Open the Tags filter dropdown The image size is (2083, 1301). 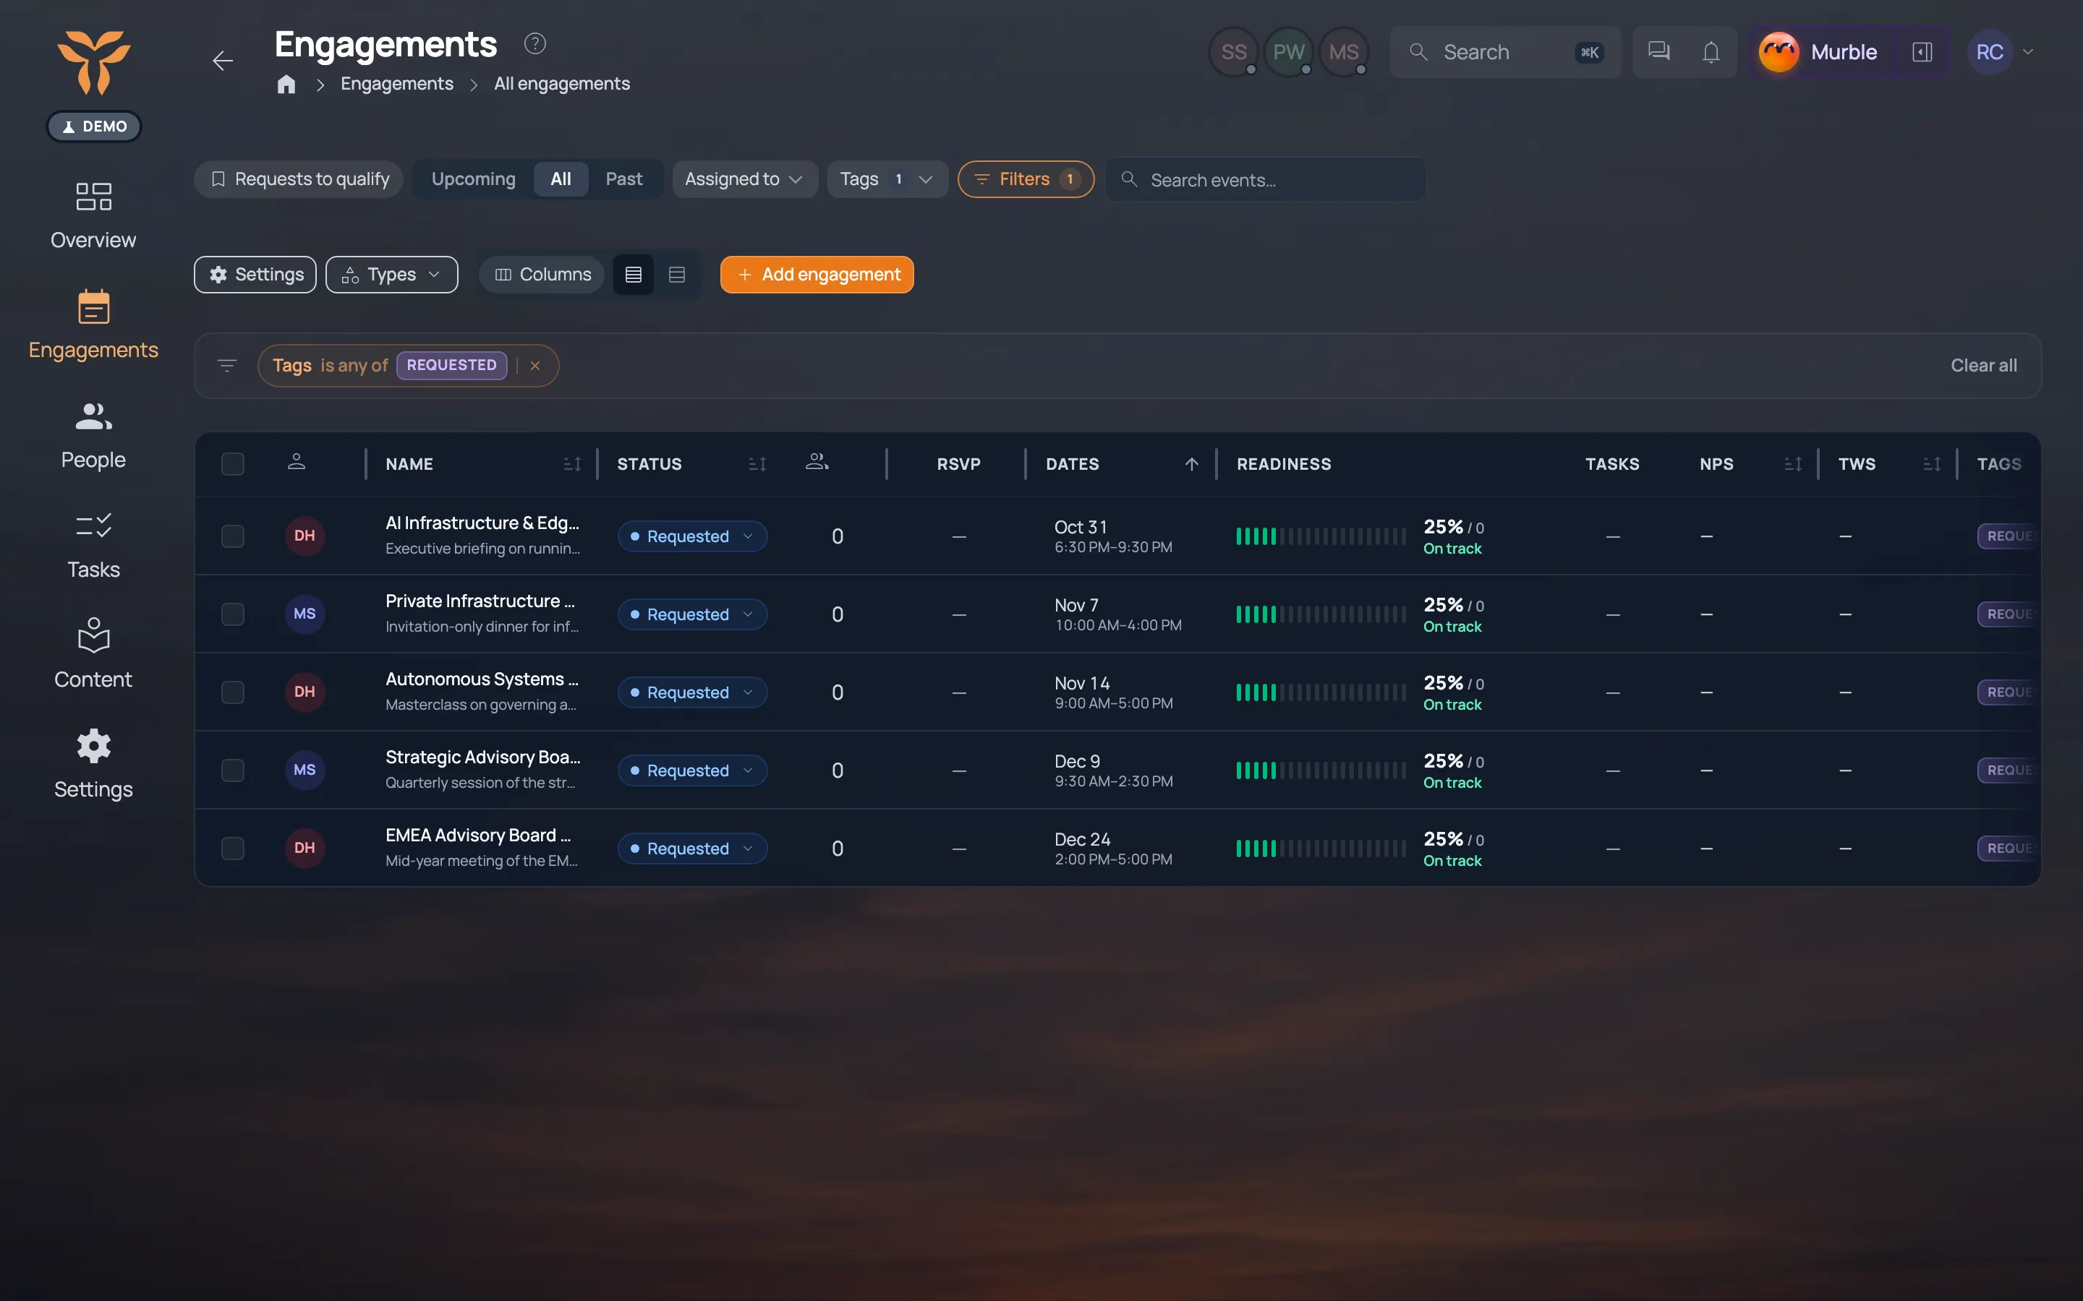click(x=887, y=179)
